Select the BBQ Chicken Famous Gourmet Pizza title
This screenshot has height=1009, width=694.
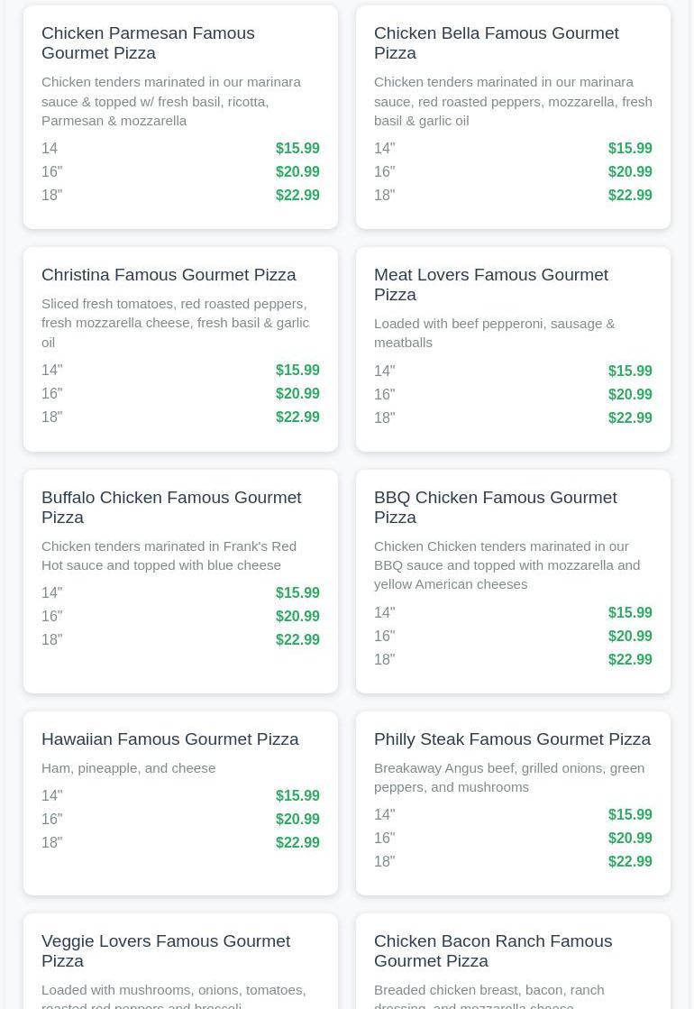[x=495, y=507]
